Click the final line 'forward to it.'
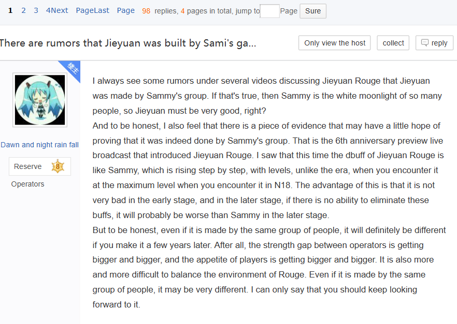 coord(117,304)
